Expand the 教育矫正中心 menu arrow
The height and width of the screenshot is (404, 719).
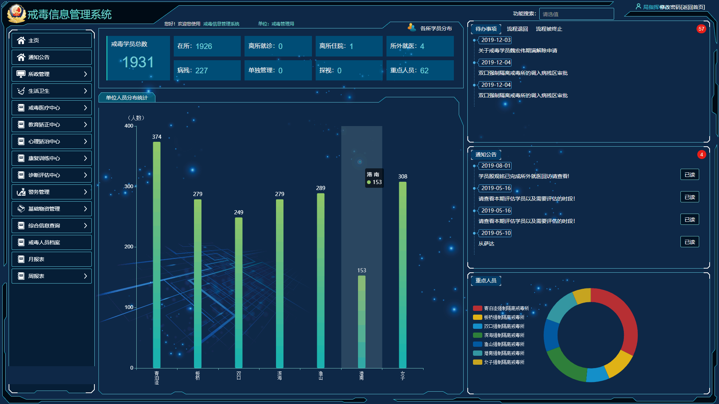85,125
